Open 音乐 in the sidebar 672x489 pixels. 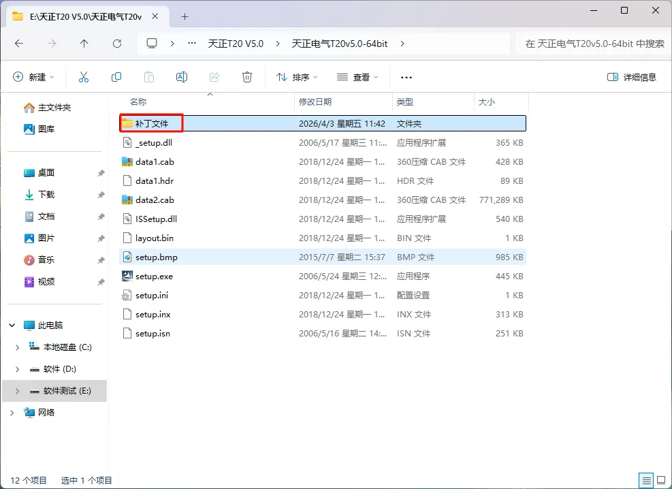click(39, 259)
